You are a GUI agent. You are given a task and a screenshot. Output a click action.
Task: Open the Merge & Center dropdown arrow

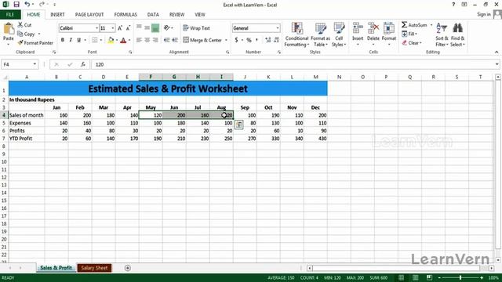[226, 40]
